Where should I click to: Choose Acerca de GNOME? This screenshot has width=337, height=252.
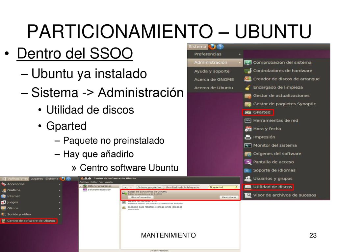pyautogui.click(x=214, y=80)
